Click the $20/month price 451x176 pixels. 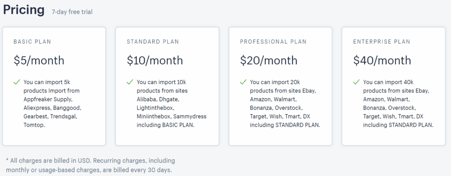tap(269, 60)
